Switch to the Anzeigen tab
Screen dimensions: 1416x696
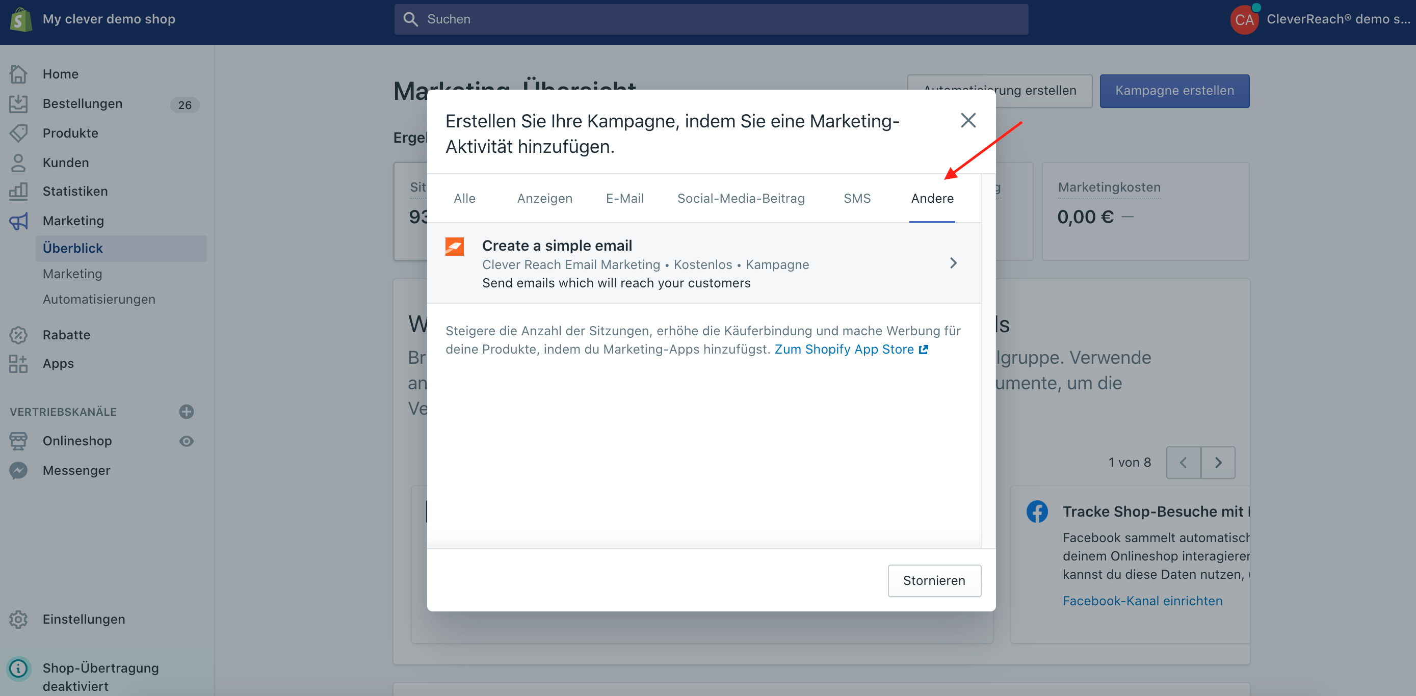pos(545,198)
